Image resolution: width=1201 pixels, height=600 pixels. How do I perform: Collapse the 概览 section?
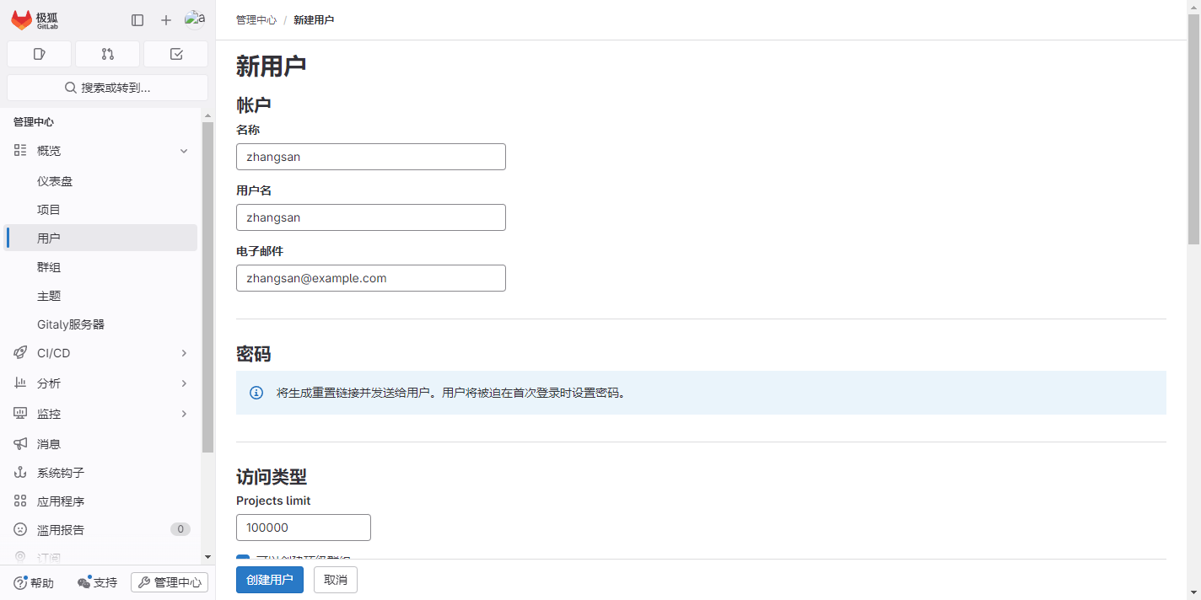point(184,151)
